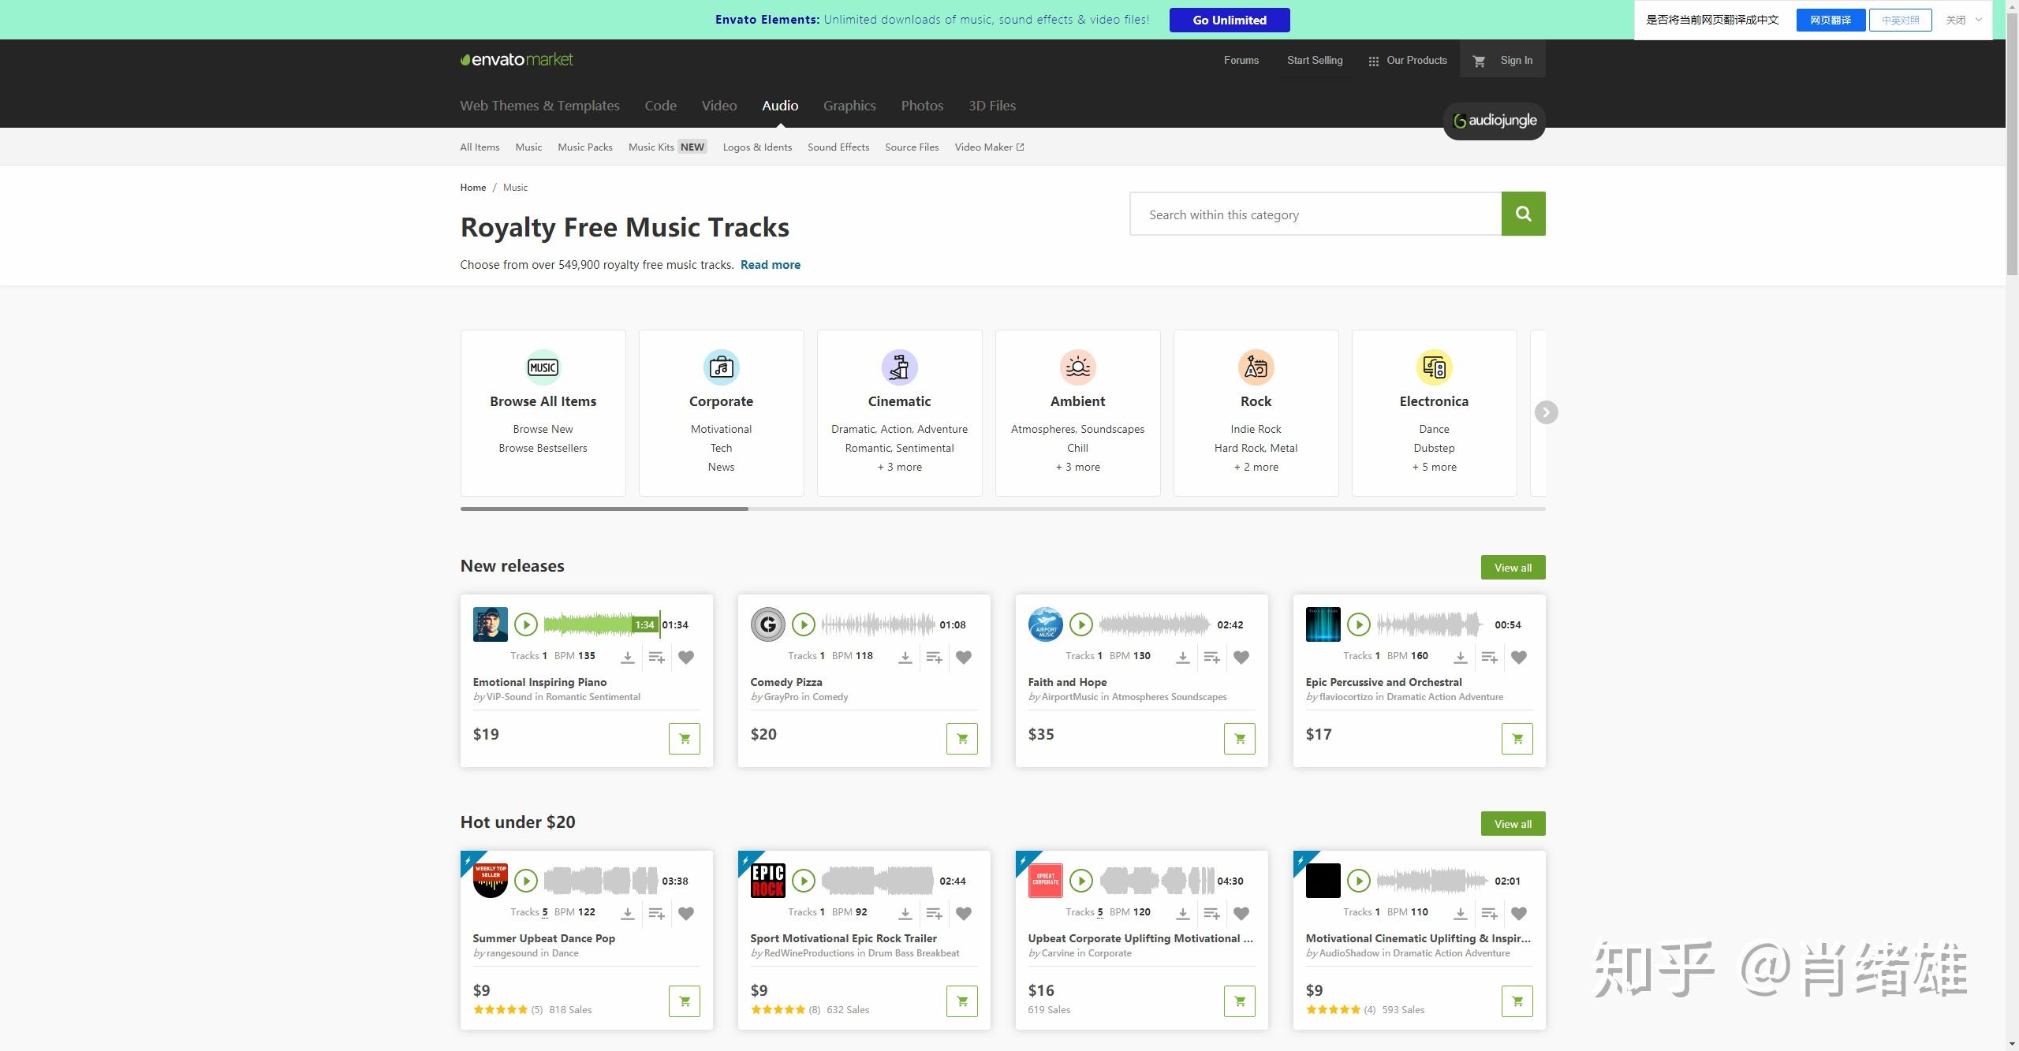The image size is (2019, 1051).
Task: Open the Sound Effects submenu item
Action: [x=838, y=147]
